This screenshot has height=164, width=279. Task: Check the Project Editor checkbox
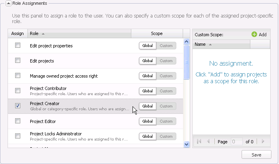point(18,121)
